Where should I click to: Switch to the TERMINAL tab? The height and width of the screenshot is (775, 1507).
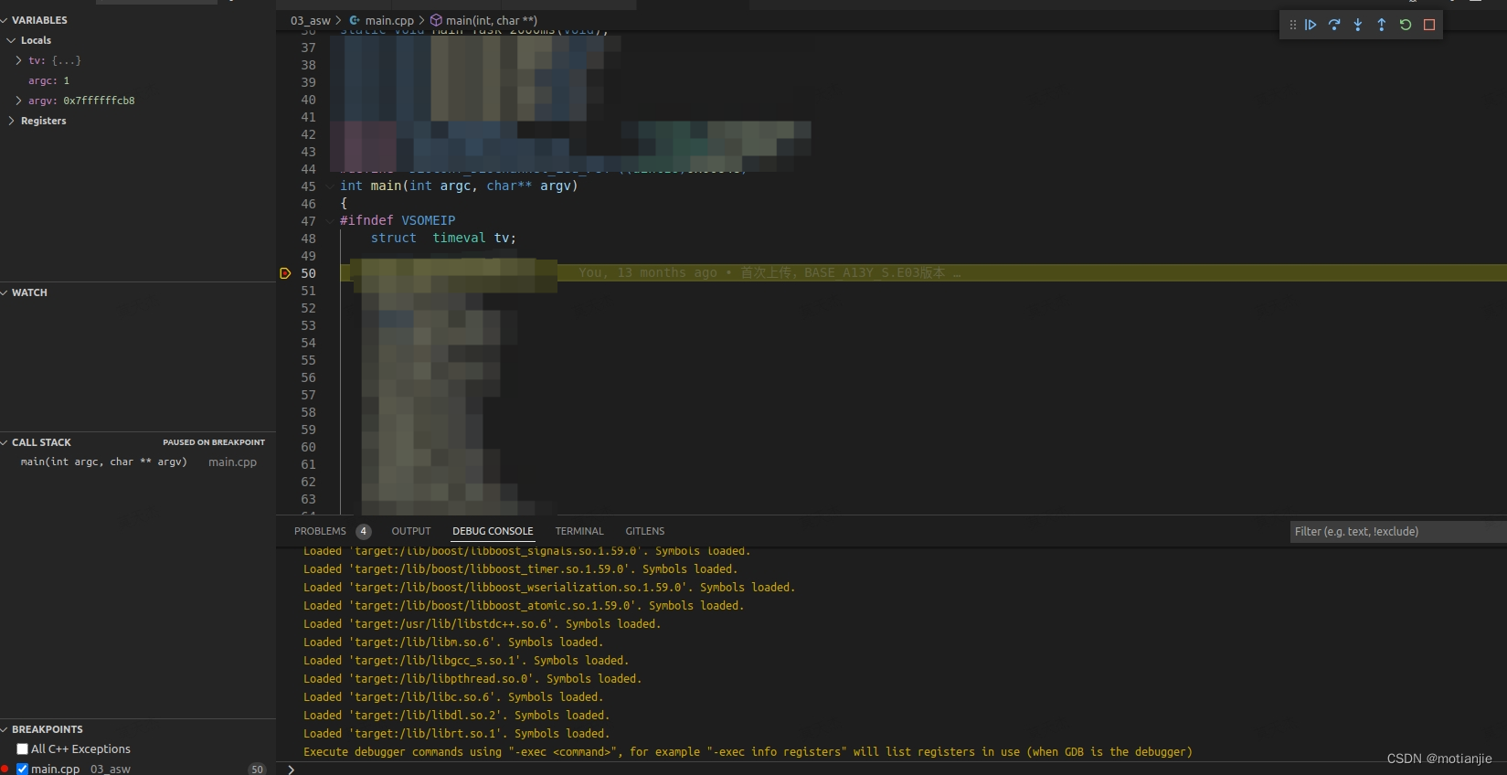pyautogui.click(x=579, y=531)
